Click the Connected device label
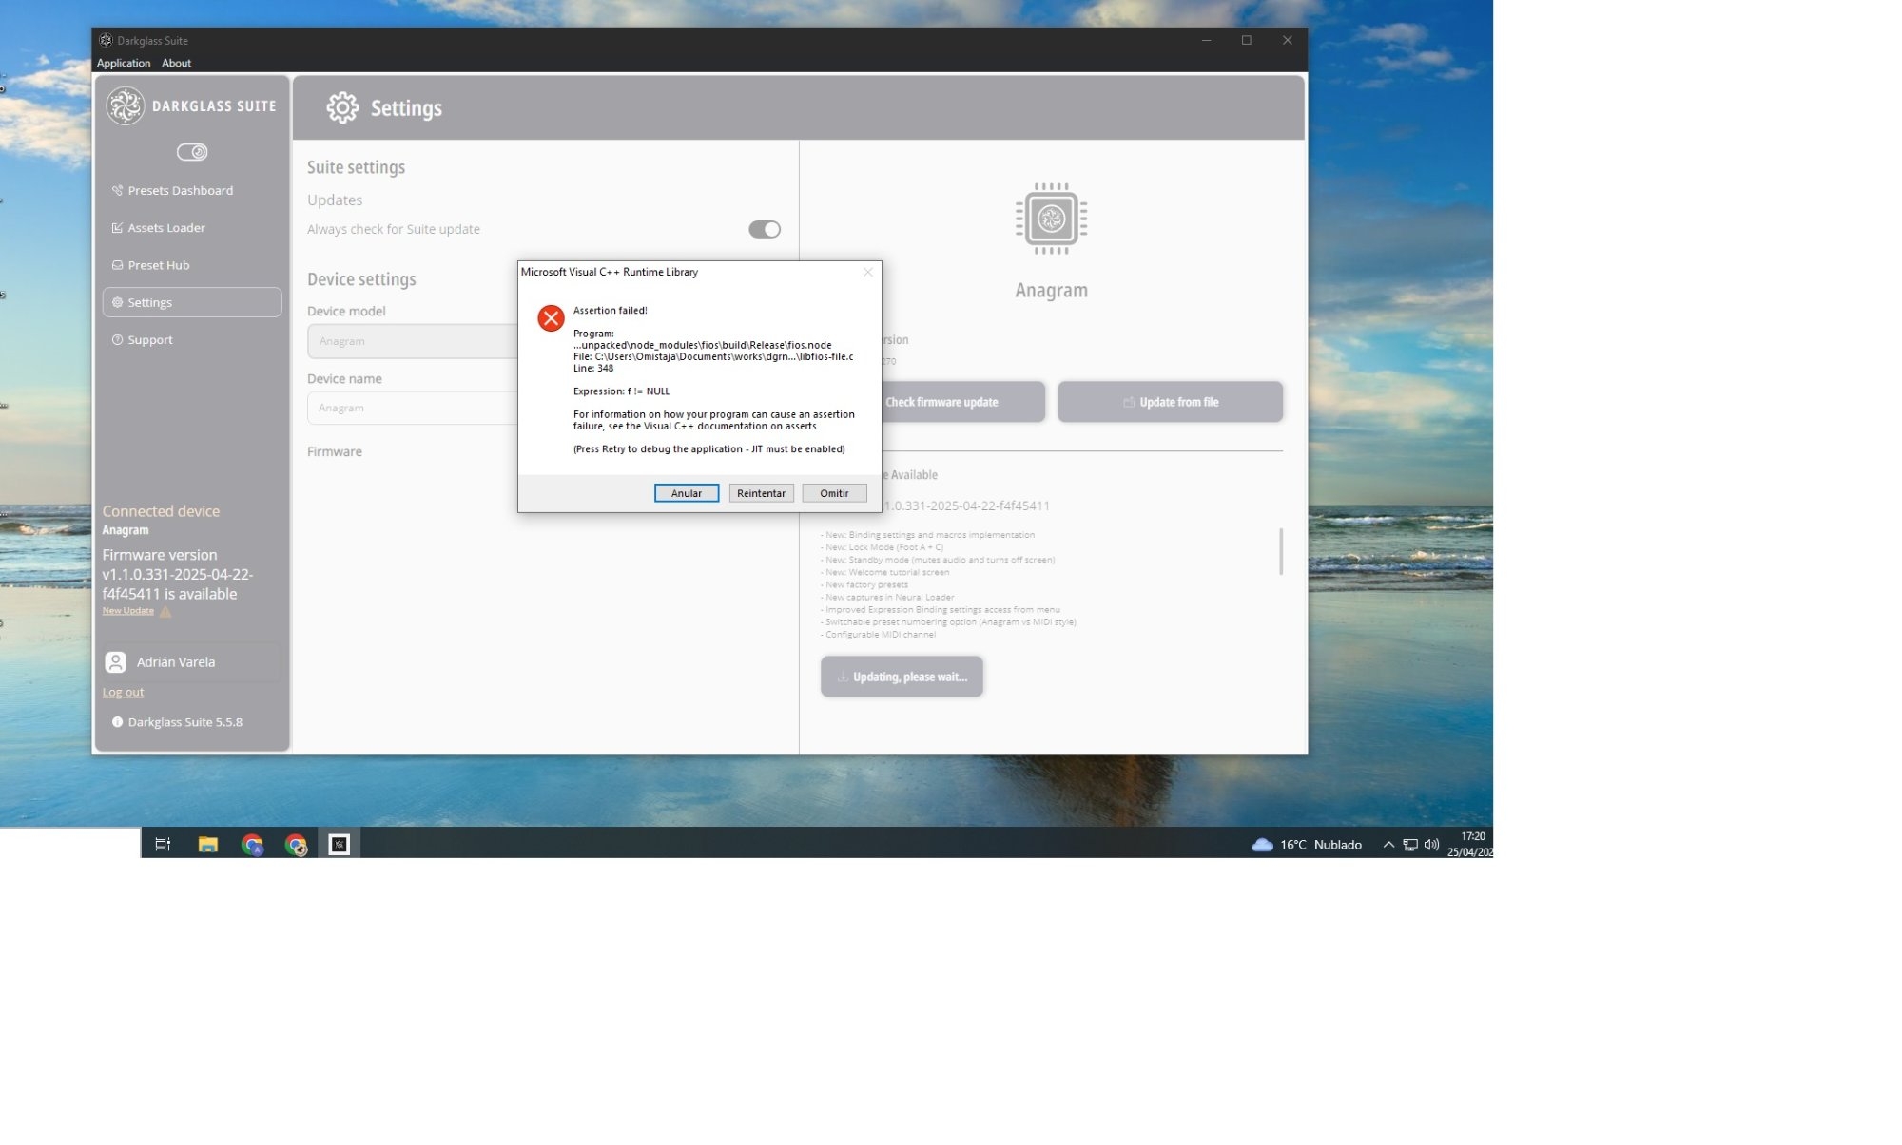Image resolution: width=1902 pixels, height=1145 pixels. pyautogui.click(x=161, y=511)
